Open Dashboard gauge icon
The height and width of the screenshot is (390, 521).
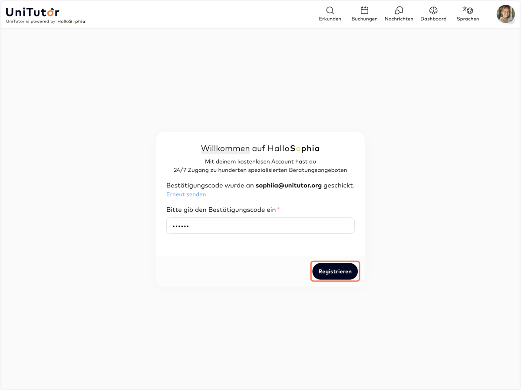433,10
